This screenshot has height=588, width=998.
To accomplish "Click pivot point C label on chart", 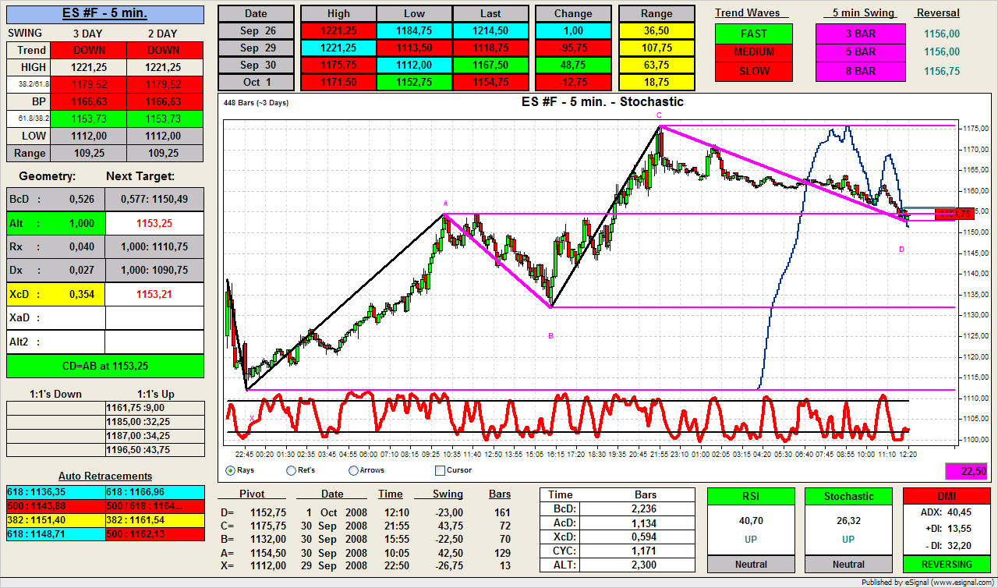I will [659, 115].
